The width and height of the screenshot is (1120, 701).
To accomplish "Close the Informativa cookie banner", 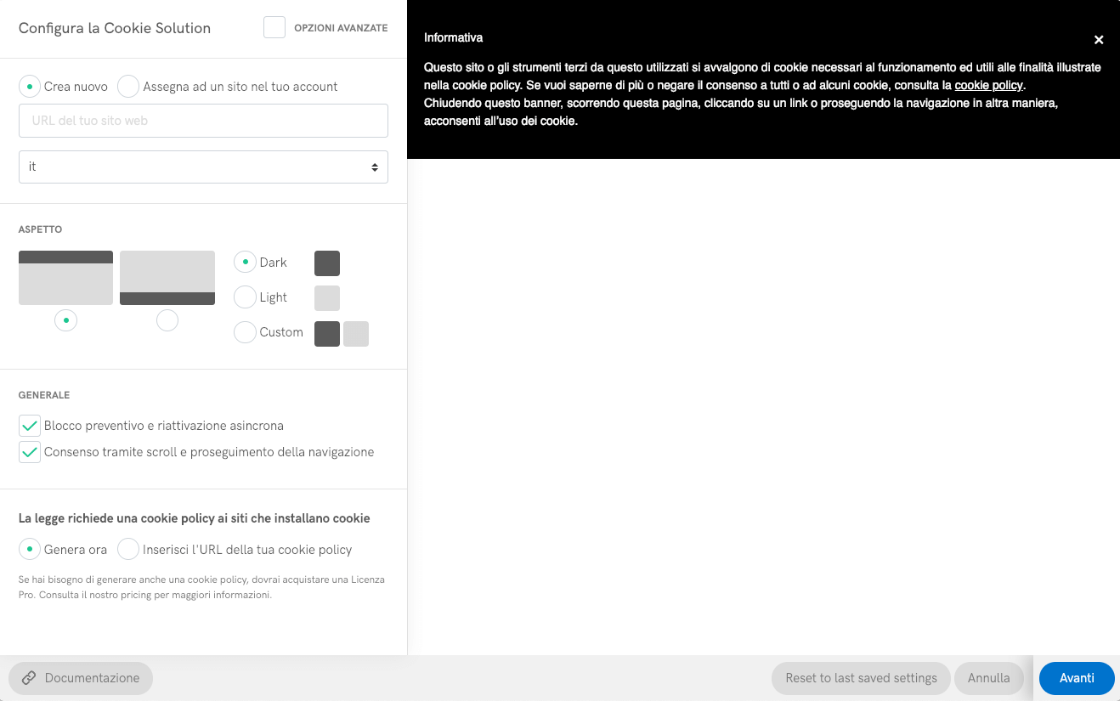I will coord(1098,40).
